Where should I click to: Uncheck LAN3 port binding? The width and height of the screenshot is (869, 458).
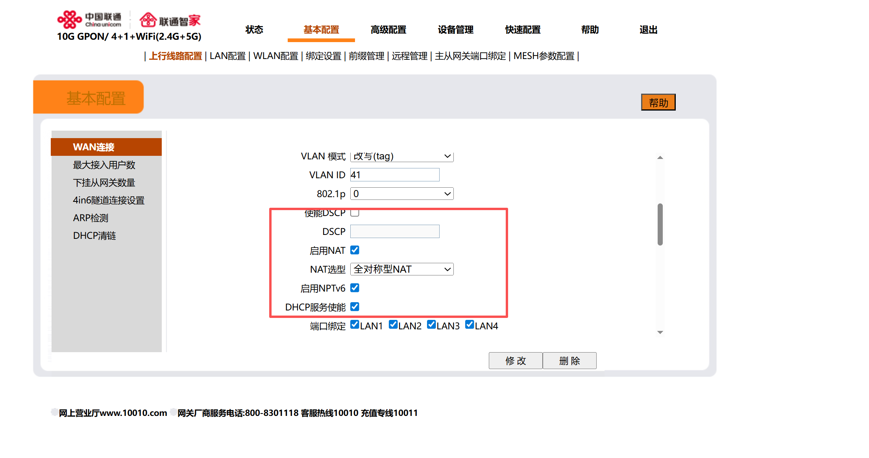pyautogui.click(x=431, y=325)
